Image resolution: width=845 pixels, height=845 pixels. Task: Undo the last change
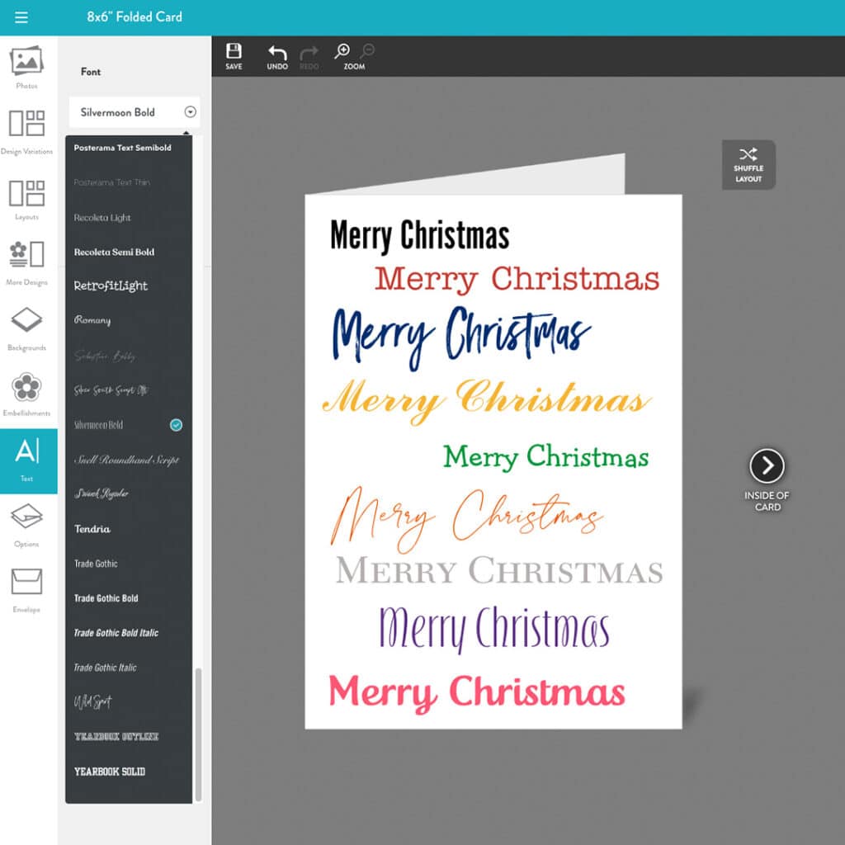[x=278, y=54]
